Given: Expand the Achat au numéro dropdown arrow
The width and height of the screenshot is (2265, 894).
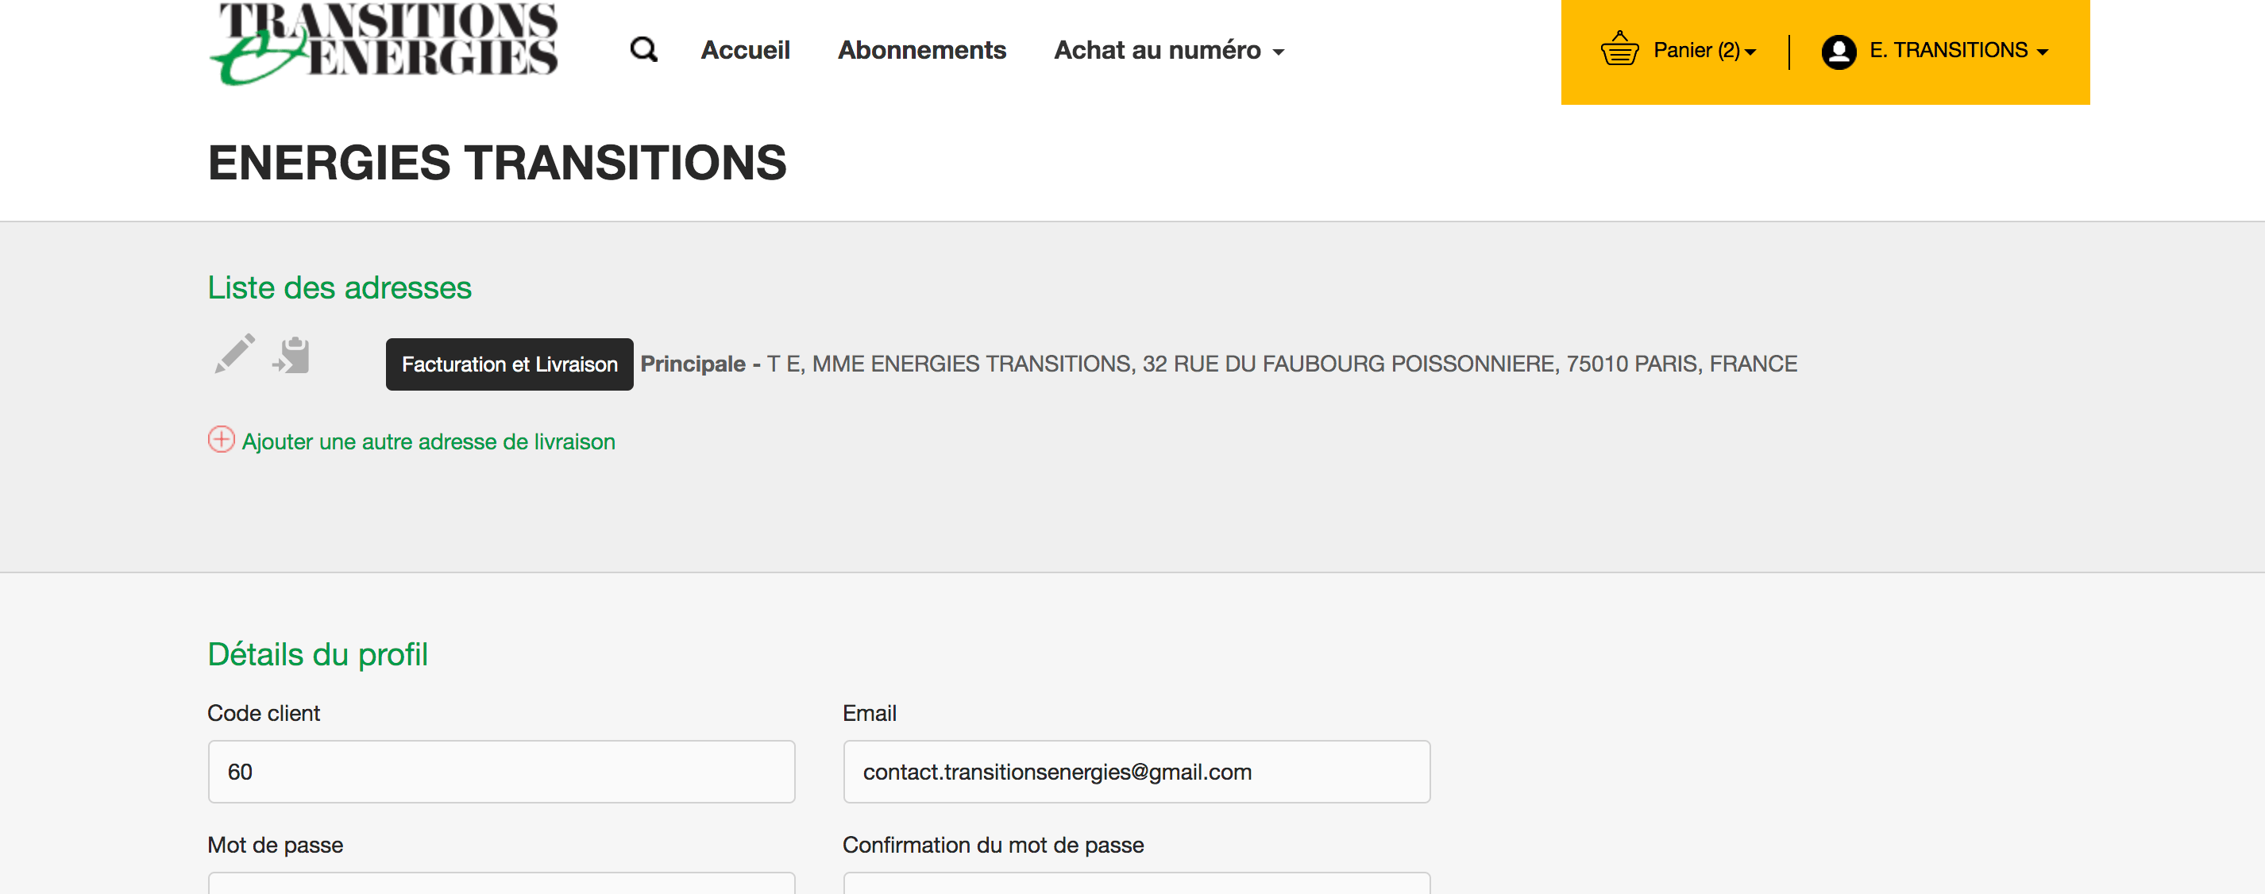Looking at the screenshot, I should point(1279,52).
